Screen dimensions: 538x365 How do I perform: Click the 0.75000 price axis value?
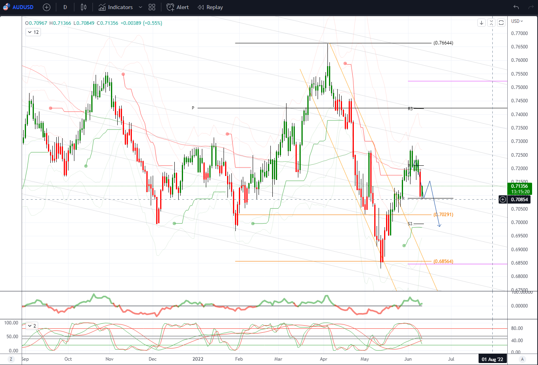520,87
